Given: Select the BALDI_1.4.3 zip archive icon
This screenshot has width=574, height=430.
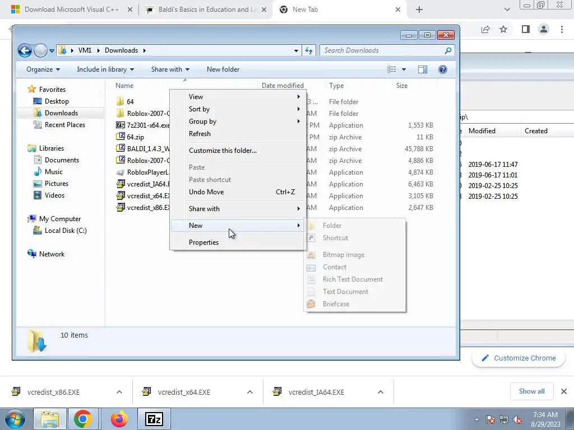Looking at the screenshot, I should point(121,148).
